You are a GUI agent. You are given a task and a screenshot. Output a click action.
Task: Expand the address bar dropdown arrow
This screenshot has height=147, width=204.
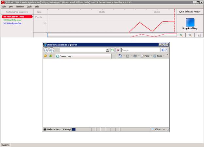pyautogui.click(x=108, y=50)
